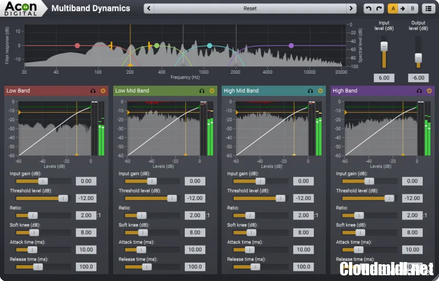Click the Low Band Ratio slider handle
The width and height of the screenshot is (439, 281).
coord(33,215)
